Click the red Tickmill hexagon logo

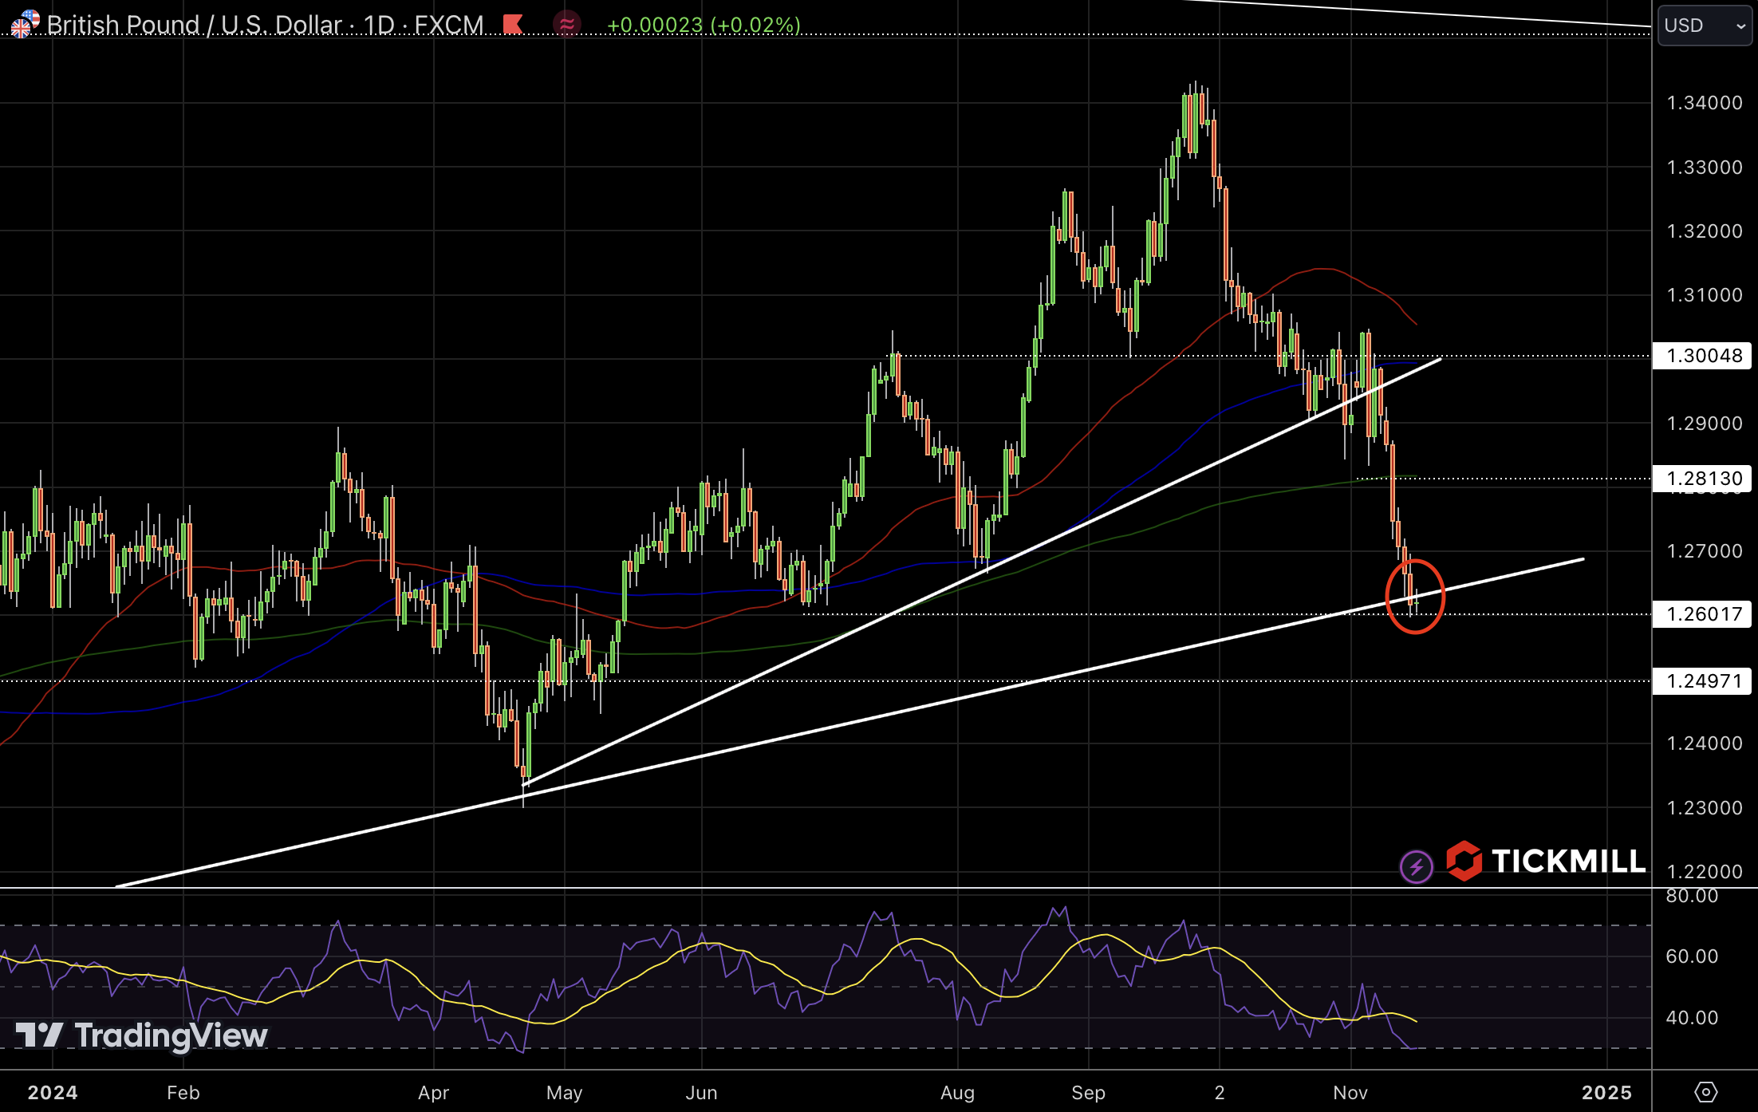pos(1464,861)
